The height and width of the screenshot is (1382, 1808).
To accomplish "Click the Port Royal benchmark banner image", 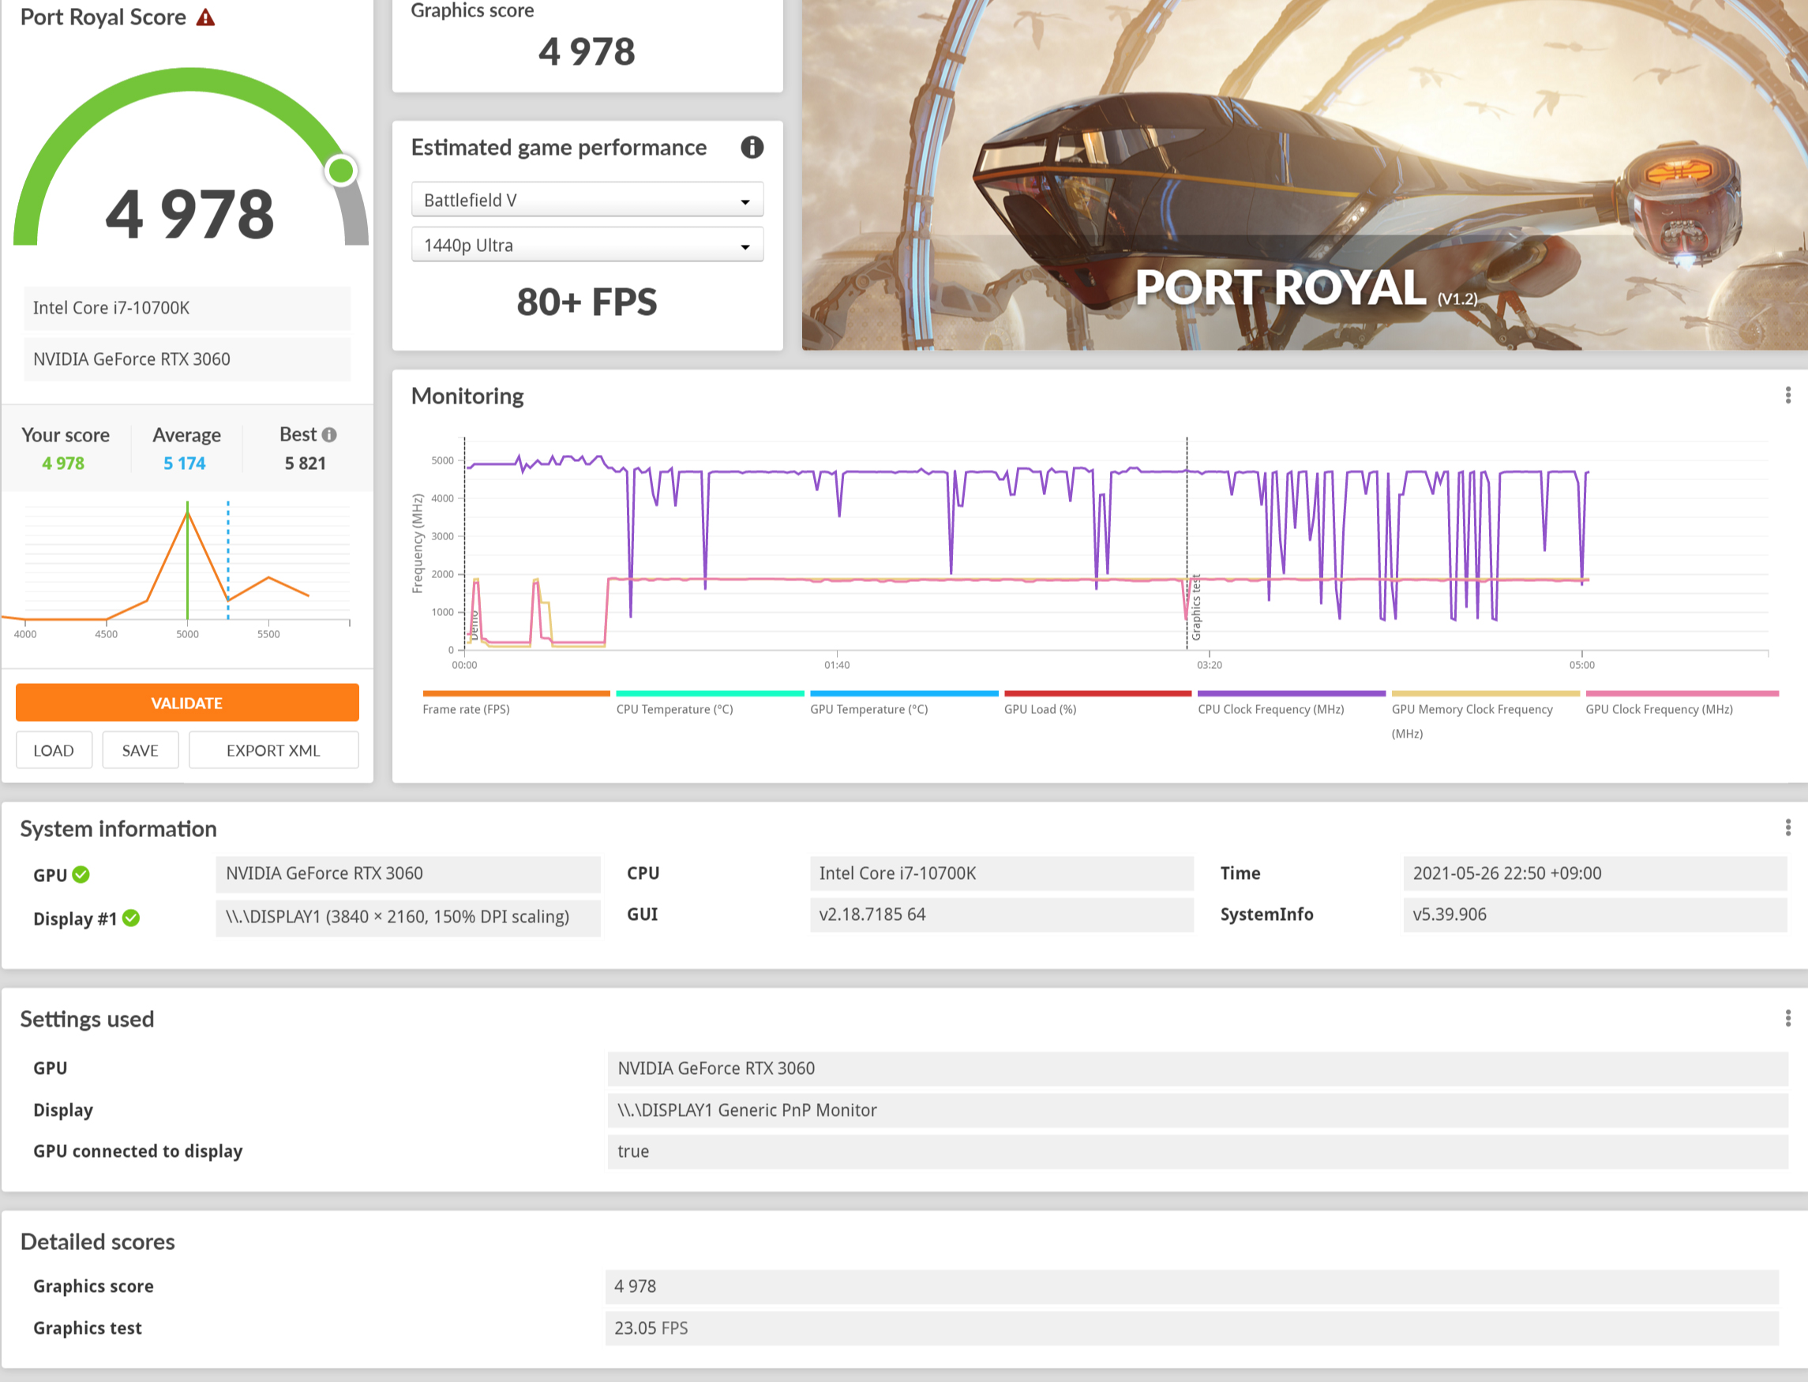I will [1304, 175].
